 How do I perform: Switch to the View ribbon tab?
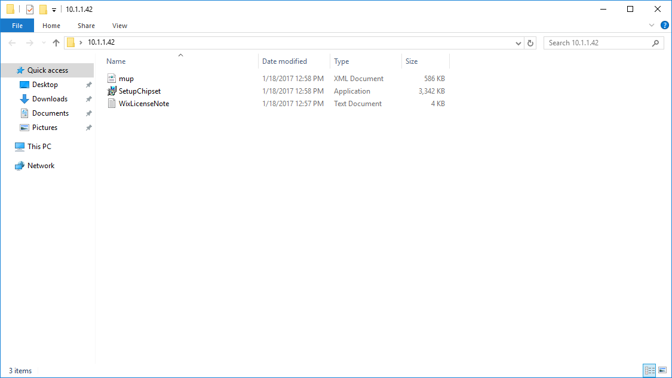(x=119, y=26)
